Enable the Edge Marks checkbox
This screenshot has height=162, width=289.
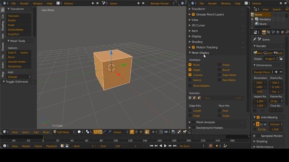219,75
